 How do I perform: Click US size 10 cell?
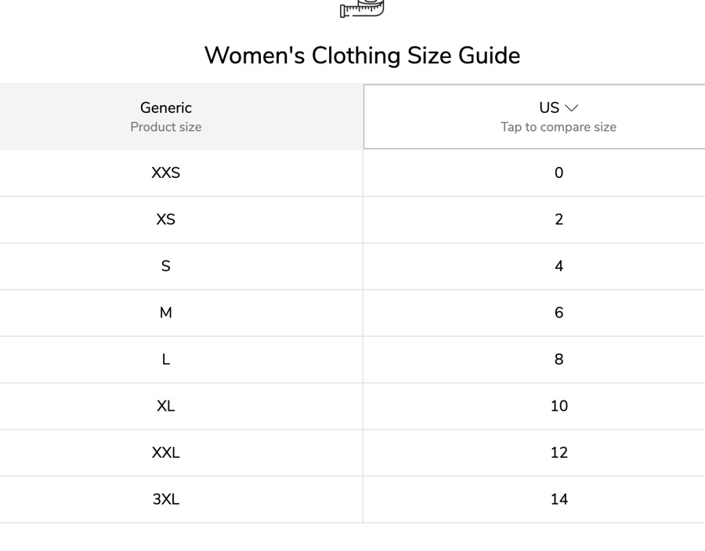coord(534,406)
